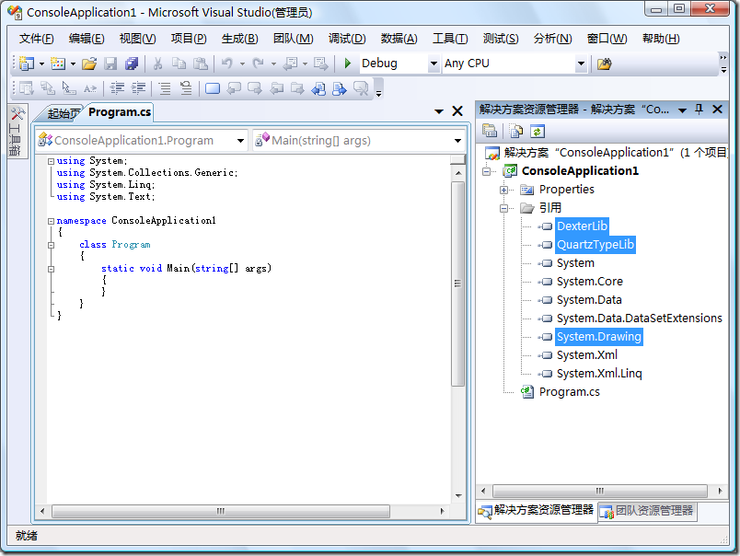Viewport: 740px width, 556px height.
Task: Open the ConsoleApplication1.Program class dropdown
Action: 240,140
